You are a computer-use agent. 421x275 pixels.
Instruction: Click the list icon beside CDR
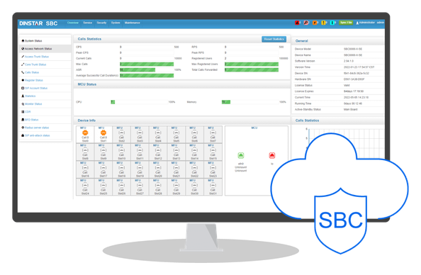[x=23, y=112]
